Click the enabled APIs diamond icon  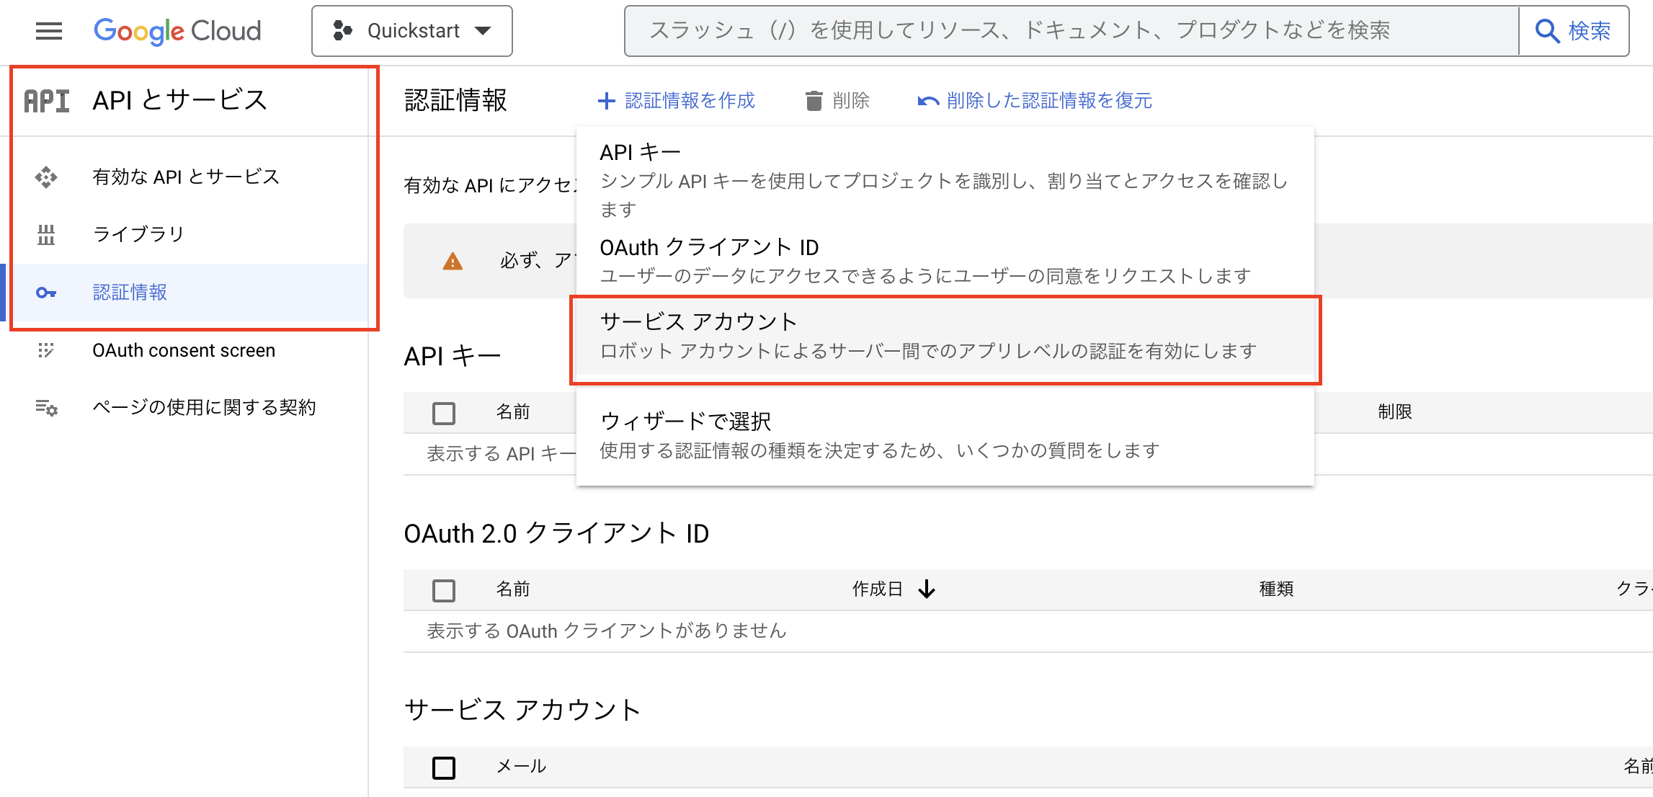pyautogui.click(x=46, y=177)
